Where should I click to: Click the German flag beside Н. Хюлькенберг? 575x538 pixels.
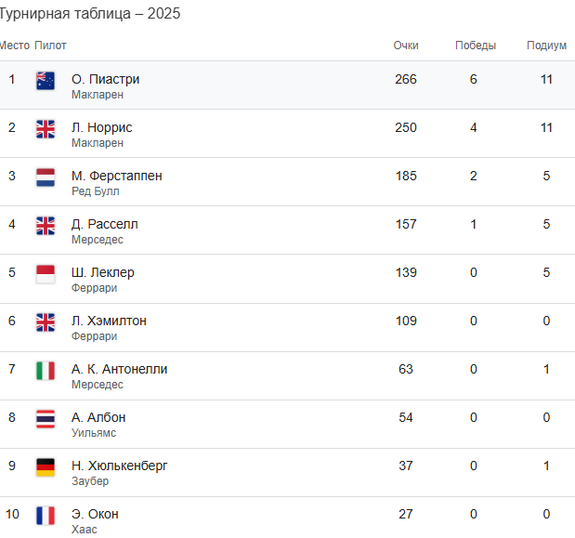tap(46, 467)
